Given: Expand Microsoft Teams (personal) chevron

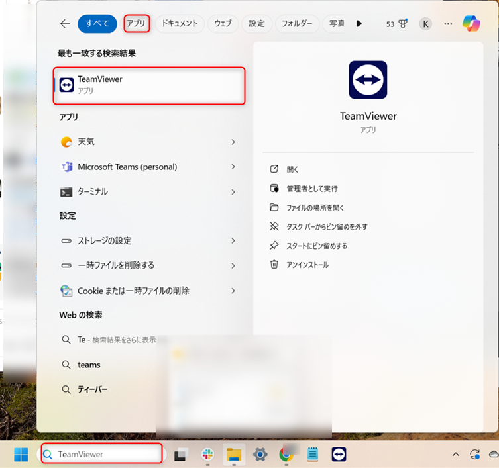Looking at the screenshot, I should (233, 167).
